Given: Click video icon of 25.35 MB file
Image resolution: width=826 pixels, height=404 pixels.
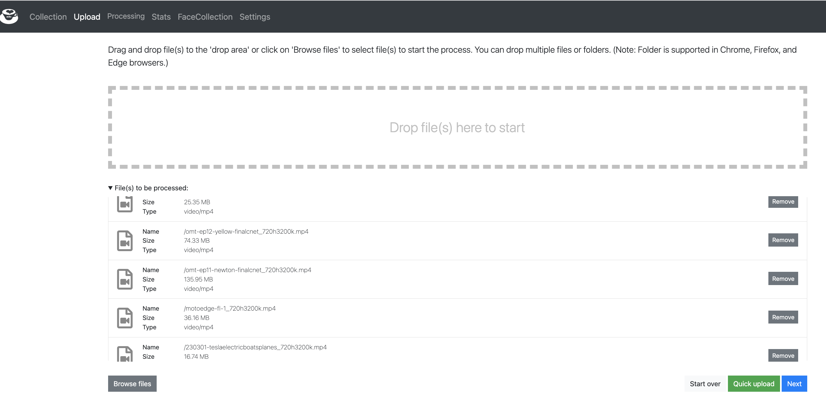Looking at the screenshot, I should pos(125,204).
